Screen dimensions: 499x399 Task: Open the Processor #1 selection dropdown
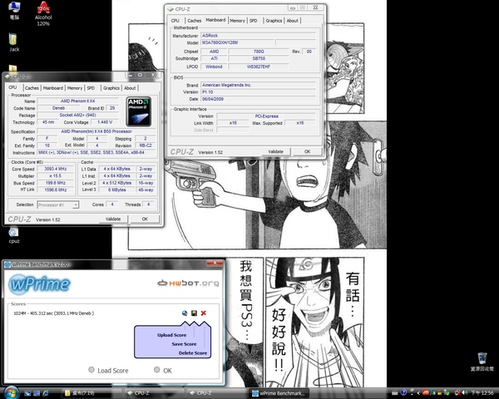(58, 205)
